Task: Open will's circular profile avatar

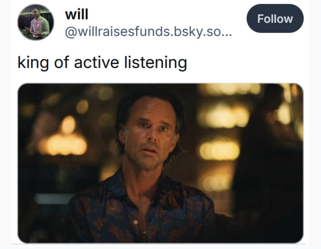Action: pos(36,22)
